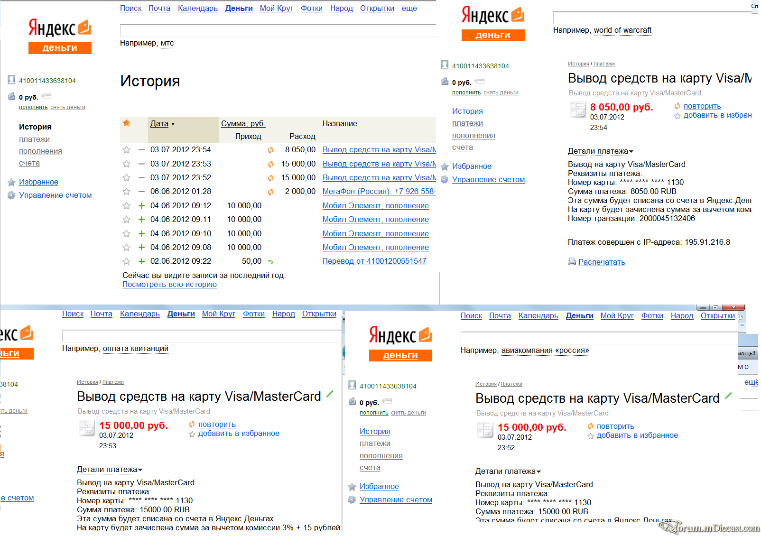Open Фотки on the 23:52 payment page

click(652, 316)
